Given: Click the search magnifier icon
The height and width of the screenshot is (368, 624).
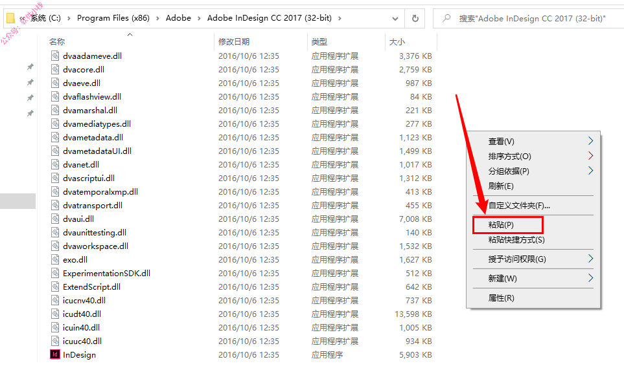Looking at the screenshot, I should click(446, 18).
